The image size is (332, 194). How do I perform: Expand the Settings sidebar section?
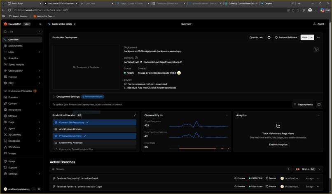pos(39,174)
